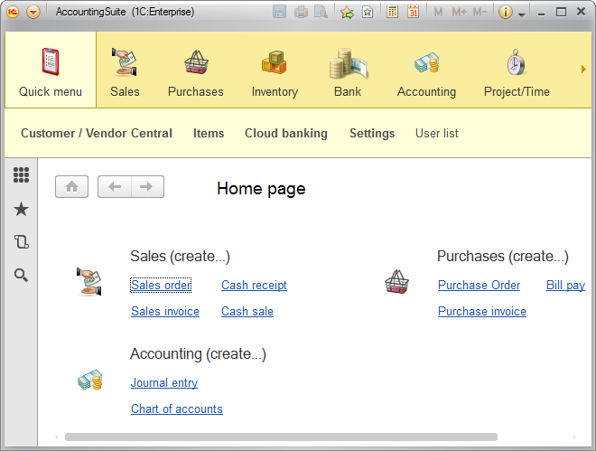Open the Chart of accounts link

(x=177, y=409)
